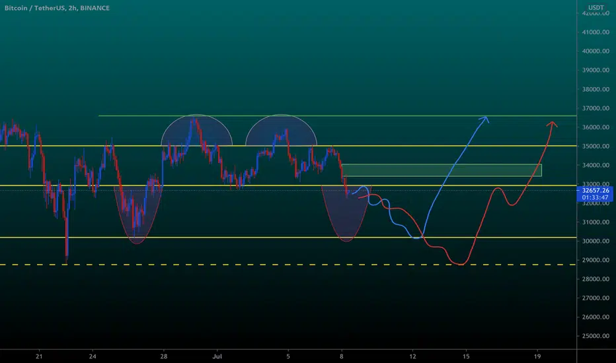Click the 39000.00 price axis label
Image resolution: width=616 pixels, height=363 pixels.
coord(596,70)
